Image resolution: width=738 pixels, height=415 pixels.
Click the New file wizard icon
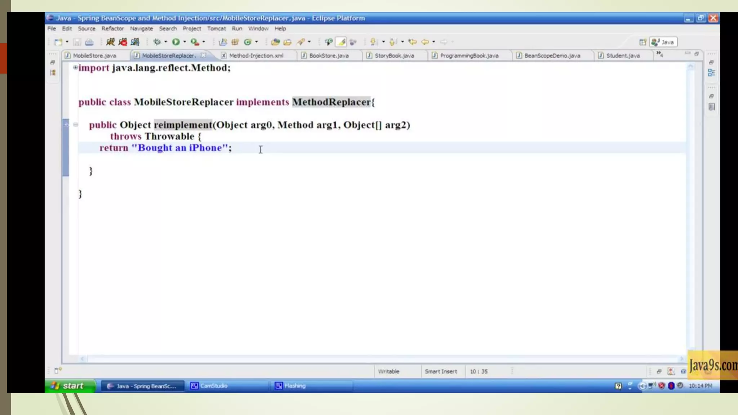coord(58,42)
